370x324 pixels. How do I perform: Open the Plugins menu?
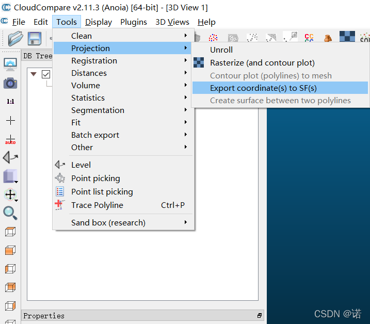click(134, 22)
